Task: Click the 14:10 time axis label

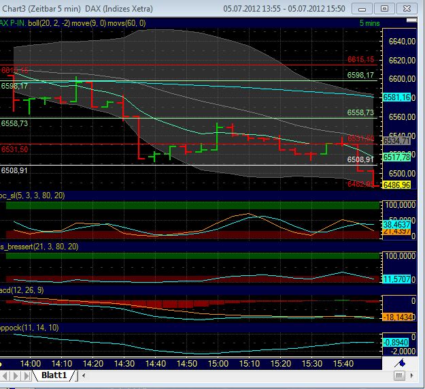Action: (62, 364)
